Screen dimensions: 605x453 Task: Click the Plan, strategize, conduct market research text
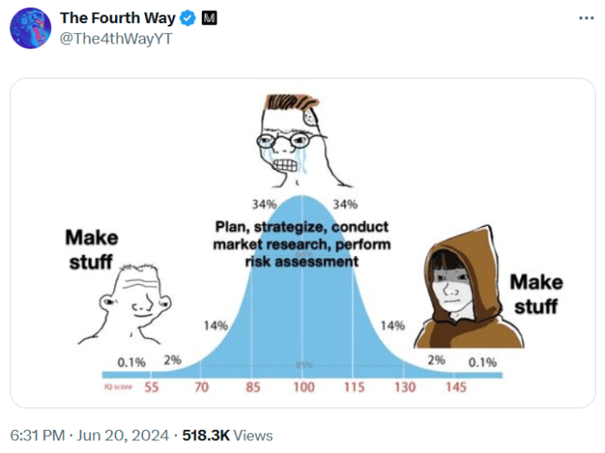pos(301,244)
